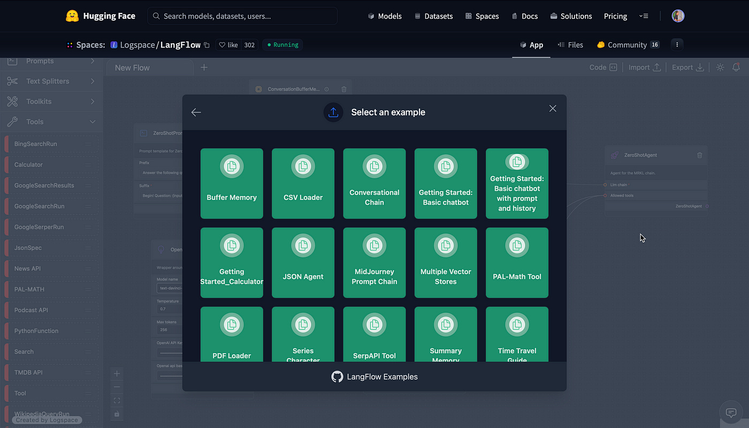Screen dimensions: 749x428
Task: Choose the Basic chatbot with prompt and history card
Action: tap(517, 183)
